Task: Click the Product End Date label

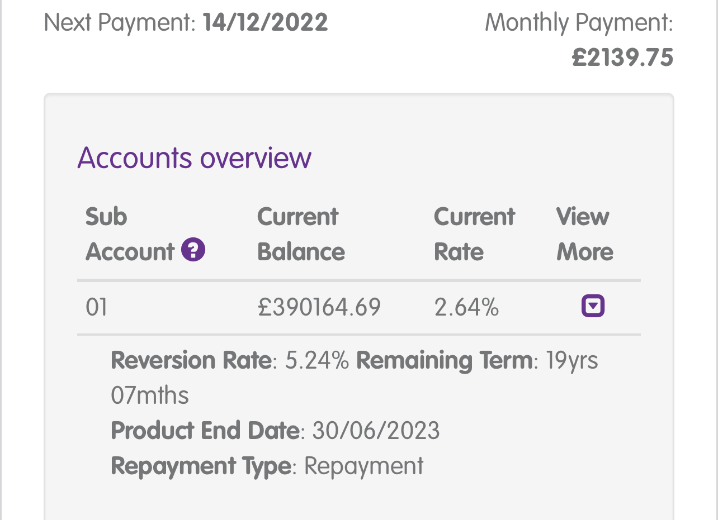Action: tap(205, 431)
